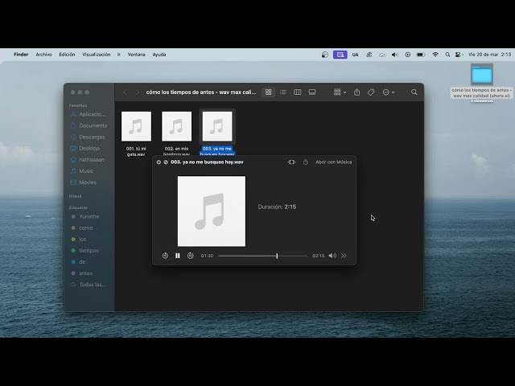
Task: Open Spotlight search in menu bar
Action: tap(447, 55)
